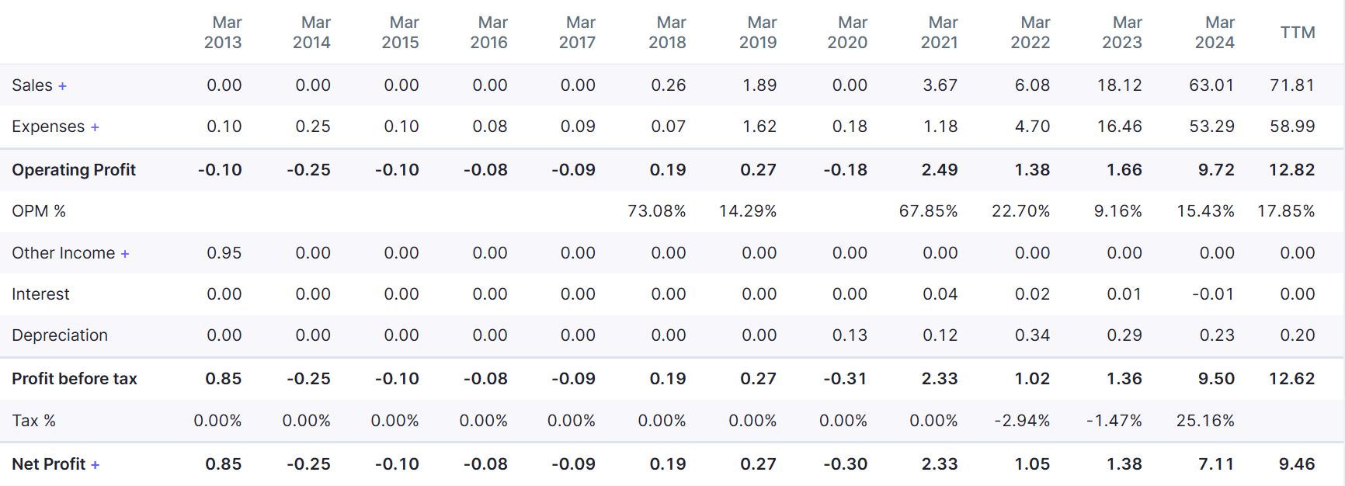Click TTM sales value 71.81
The image size is (1345, 486).
[1292, 85]
